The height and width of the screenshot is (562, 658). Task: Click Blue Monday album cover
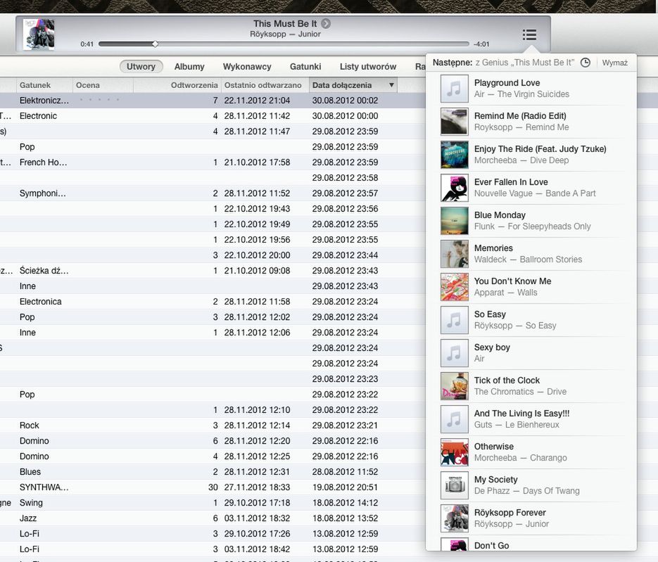coord(454,221)
